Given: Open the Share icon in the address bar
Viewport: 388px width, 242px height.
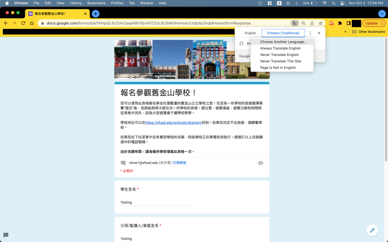Looking at the screenshot, I should 312,23.
